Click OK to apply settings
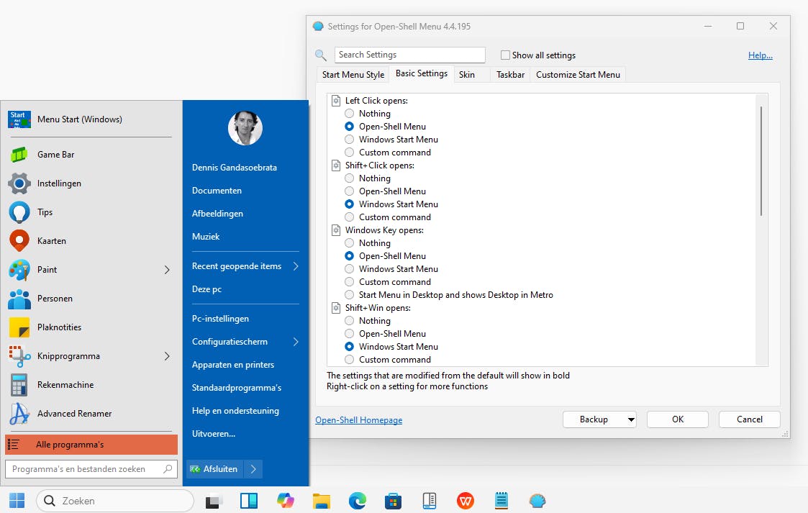The height and width of the screenshot is (513, 808). [x=678, y=419]
